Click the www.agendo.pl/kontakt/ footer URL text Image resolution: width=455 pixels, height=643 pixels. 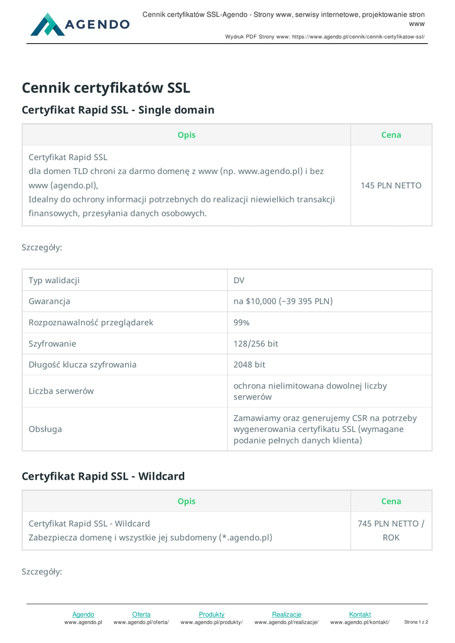[x=359, y=622]
